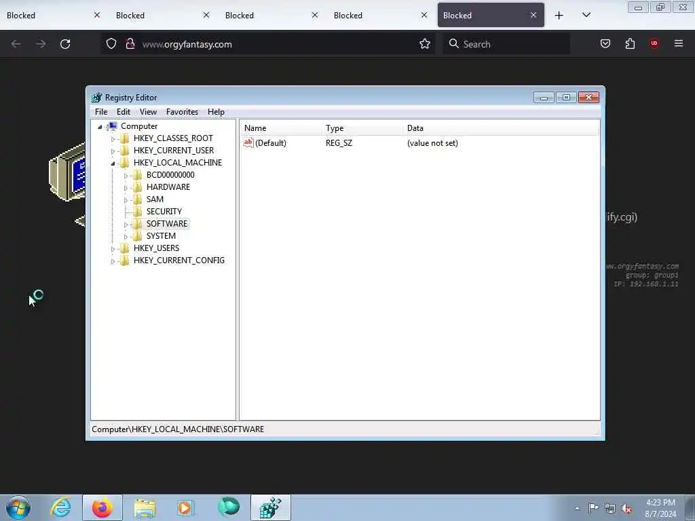Click the Firefox reload page icon

(65, 44)
